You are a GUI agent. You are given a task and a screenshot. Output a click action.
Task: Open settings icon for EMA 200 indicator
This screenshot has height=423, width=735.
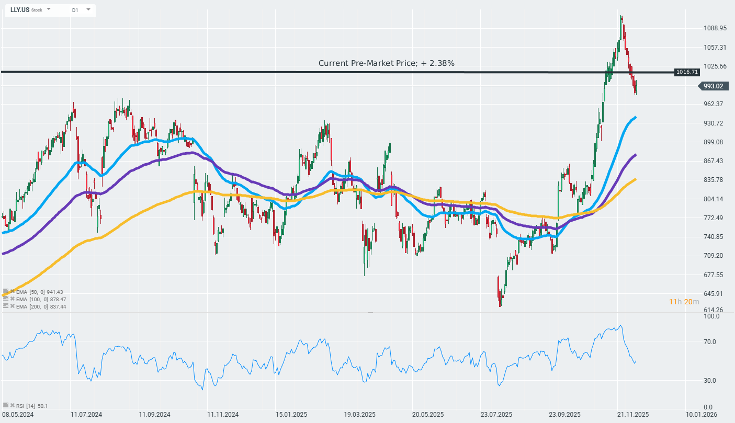coord(5,306)
